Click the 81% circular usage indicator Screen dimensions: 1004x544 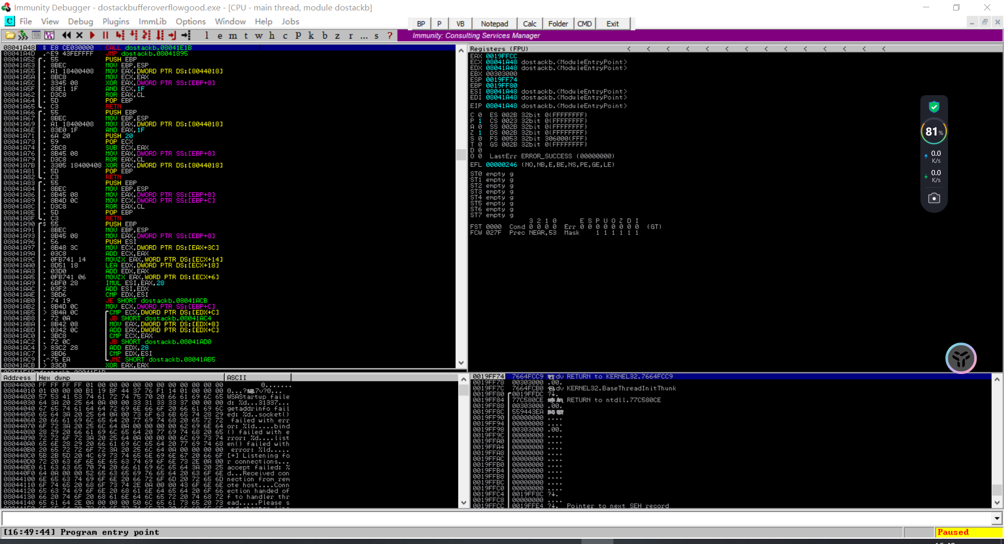click(934, 131)
